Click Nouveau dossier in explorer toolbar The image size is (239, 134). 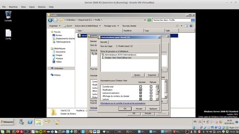coord(129,26)
